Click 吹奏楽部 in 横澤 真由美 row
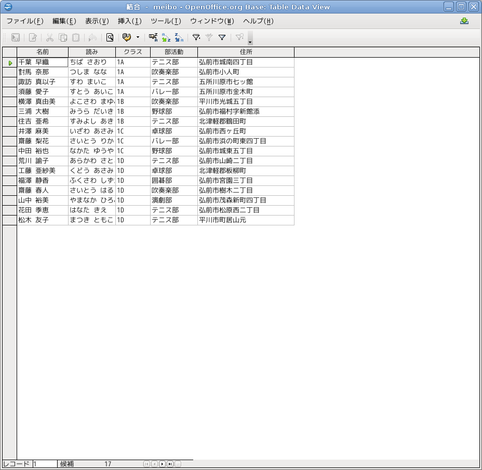The image size is (482, 470). 174,102
